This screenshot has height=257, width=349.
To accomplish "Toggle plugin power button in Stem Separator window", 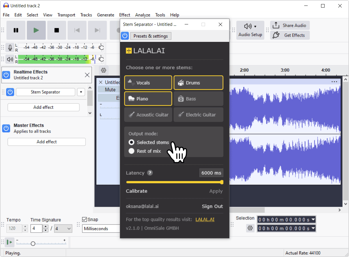I will click(x=125, y=36).
